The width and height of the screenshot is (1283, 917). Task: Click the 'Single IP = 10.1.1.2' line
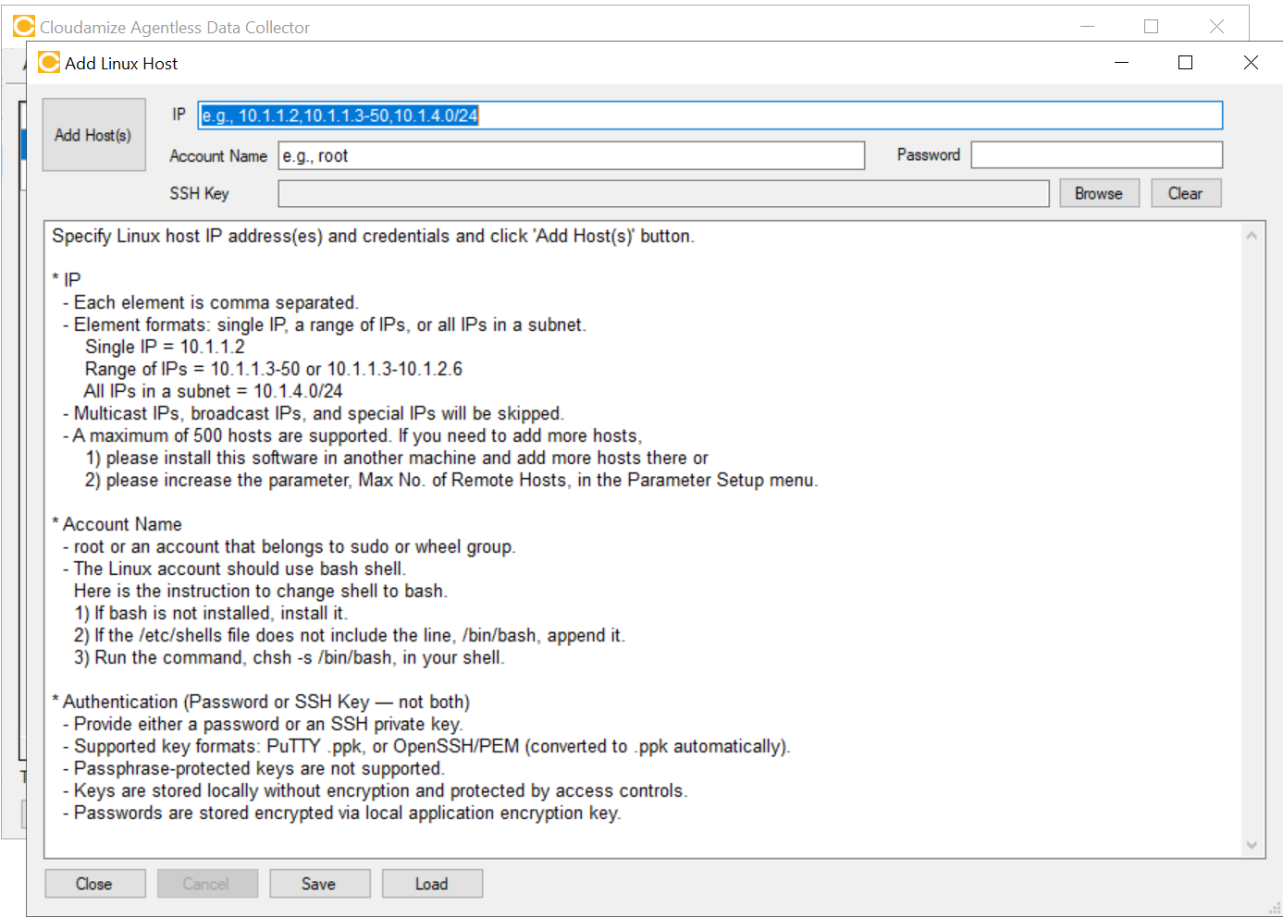(165, 347)
